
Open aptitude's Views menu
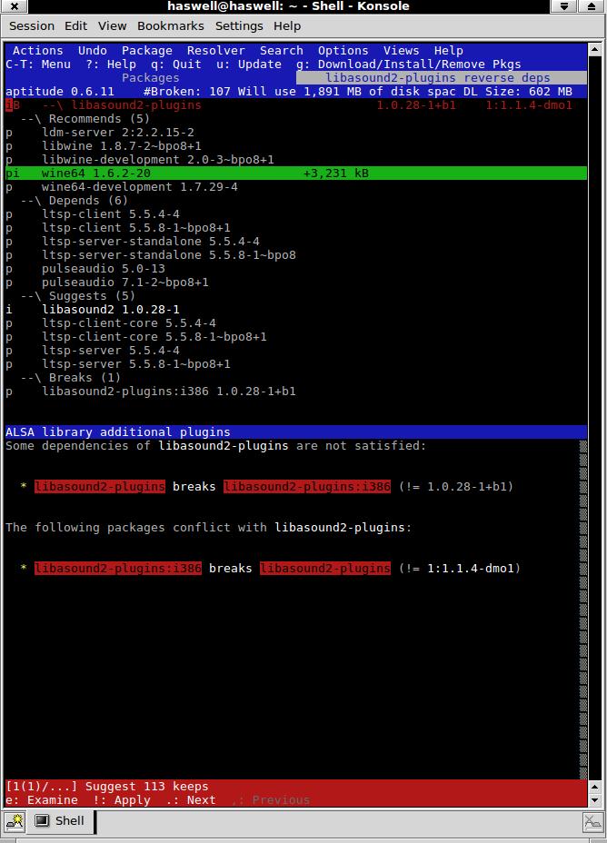pyautogui.click(x=401, y=51)
